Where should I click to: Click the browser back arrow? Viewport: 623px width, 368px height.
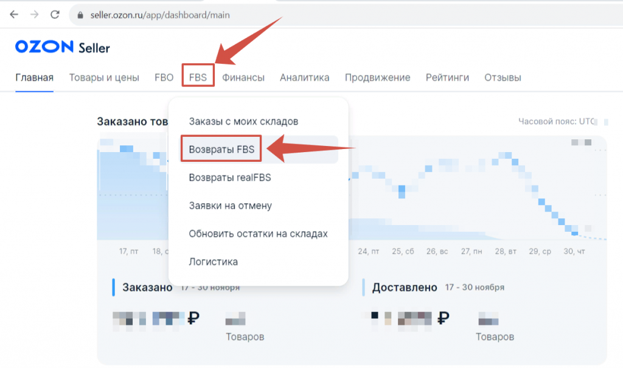(13, 14)
